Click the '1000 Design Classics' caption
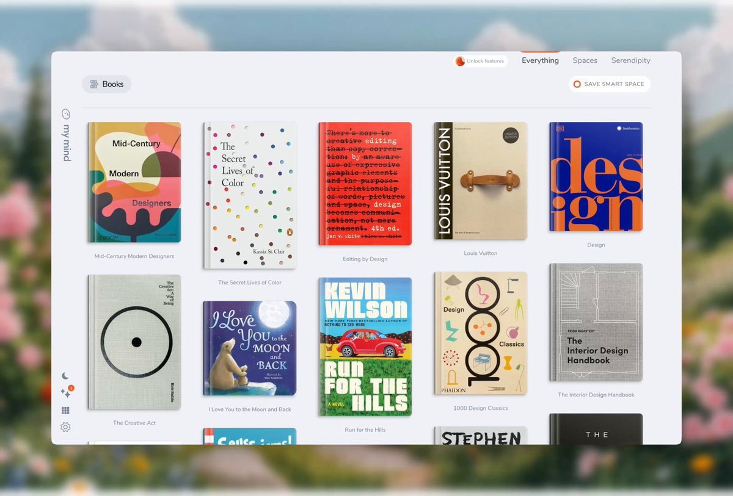The height and width of the screenshot is (496, 733). point(481,408)
